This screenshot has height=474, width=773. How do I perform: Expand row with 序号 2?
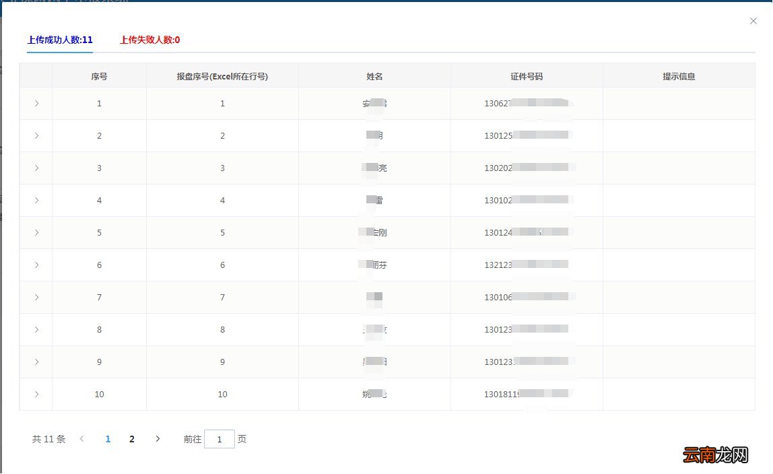pos(36,135)
